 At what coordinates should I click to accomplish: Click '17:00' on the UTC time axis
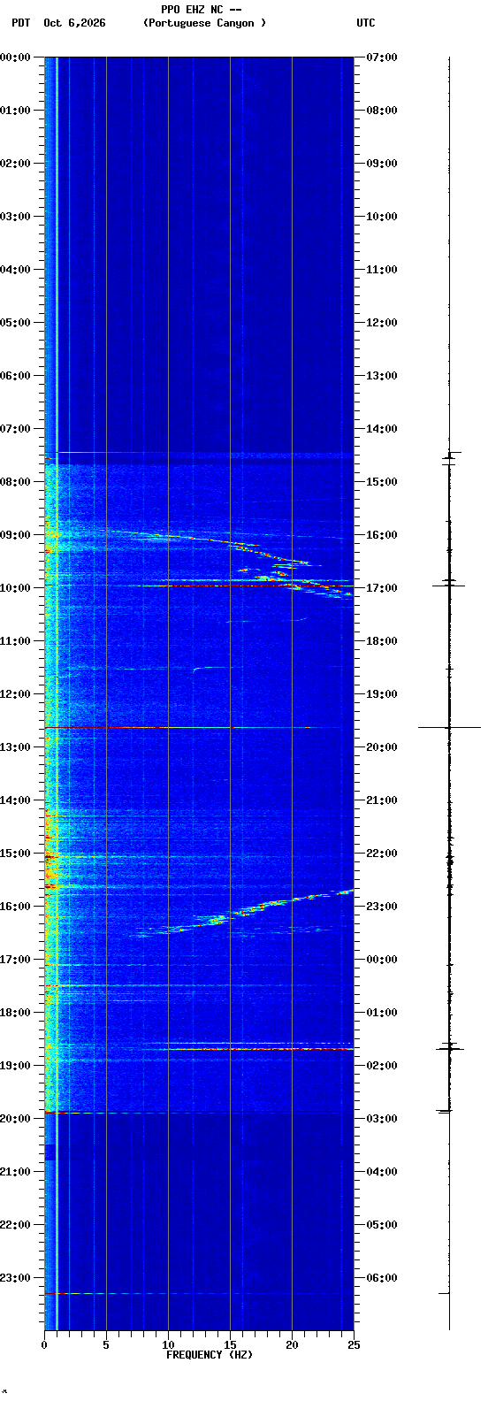(x=382, y=588)
